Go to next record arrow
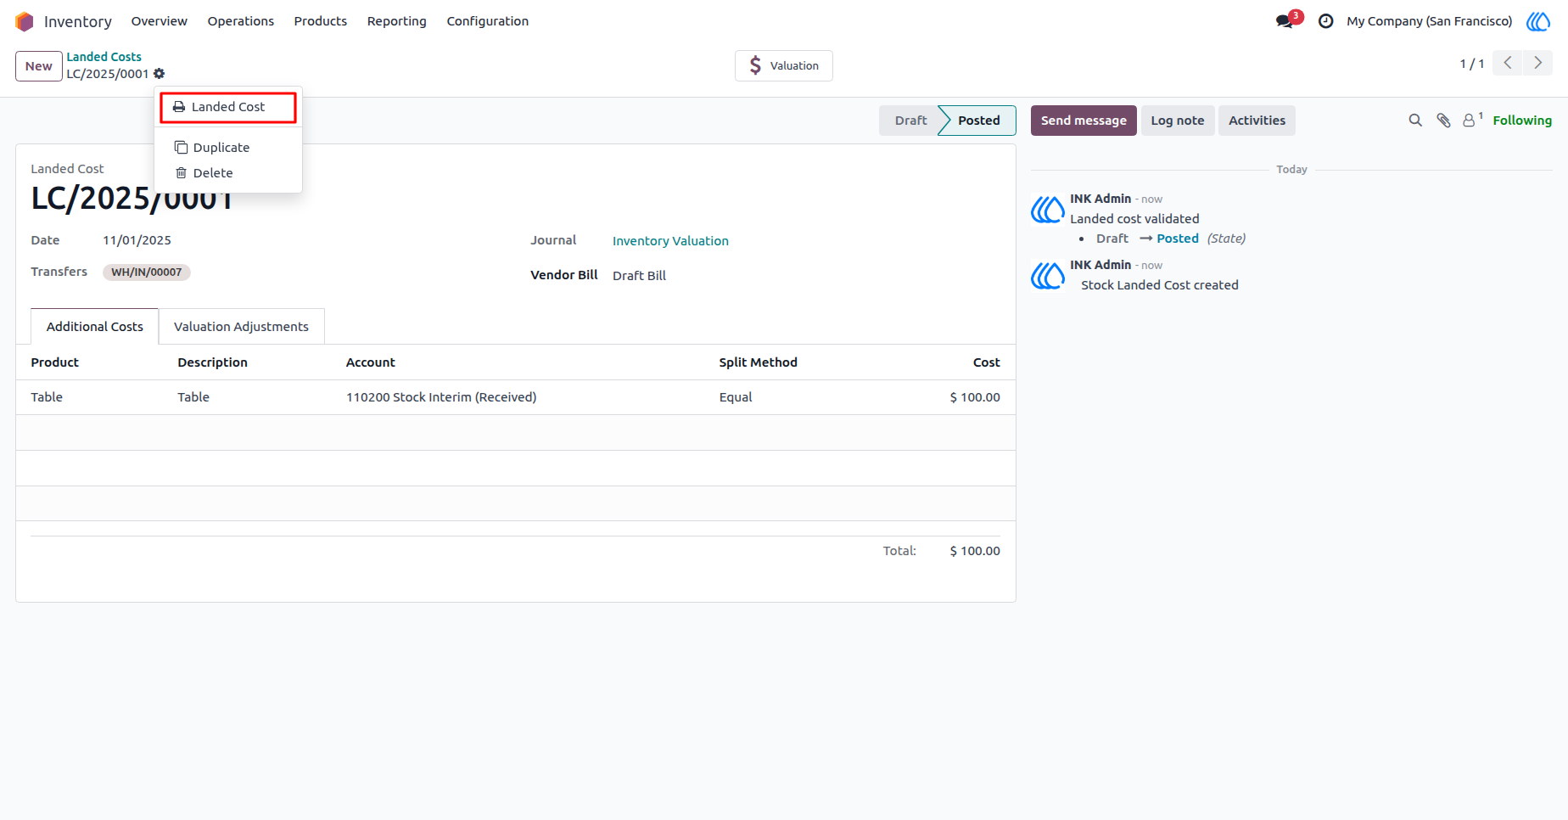This screenshot has width=1568, height=820. (x=1537, y=63)
